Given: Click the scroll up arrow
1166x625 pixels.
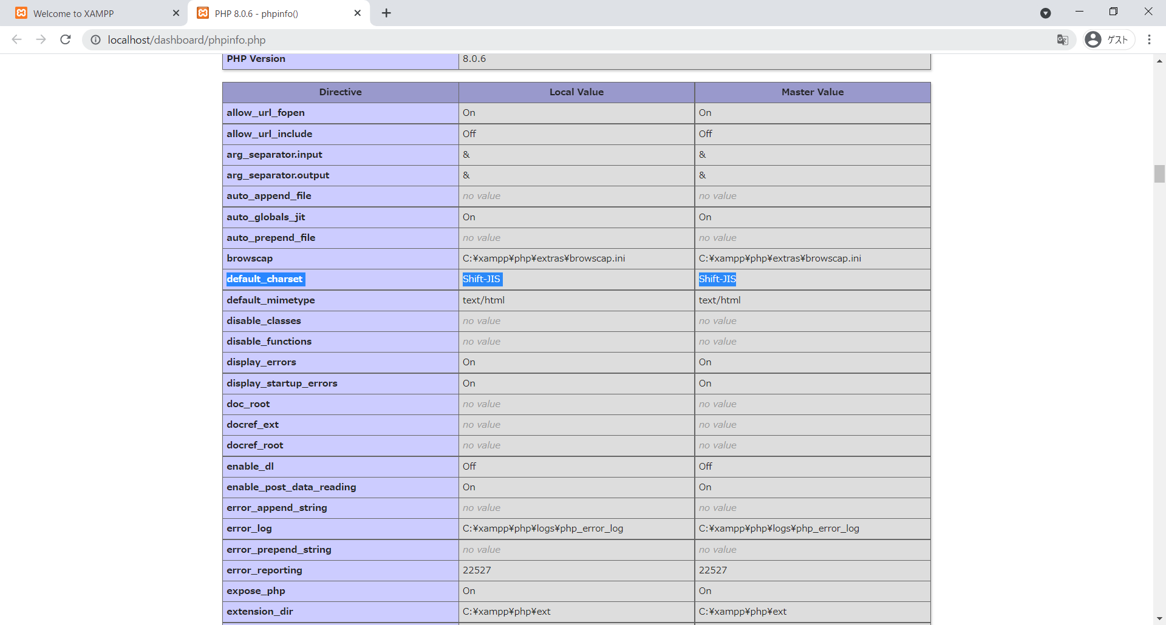Looking at the screenshot, I should click(x=1159, y=61).
